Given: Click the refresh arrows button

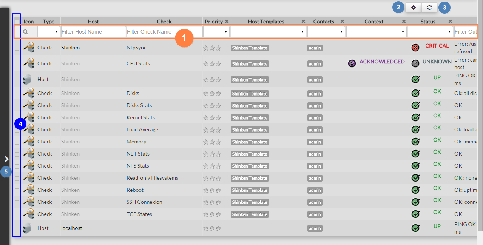Looking at the screenshot, I should pos(429,8).
